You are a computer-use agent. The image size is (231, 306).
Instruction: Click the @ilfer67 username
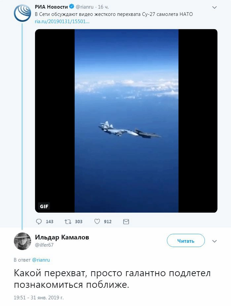(44, 245)
